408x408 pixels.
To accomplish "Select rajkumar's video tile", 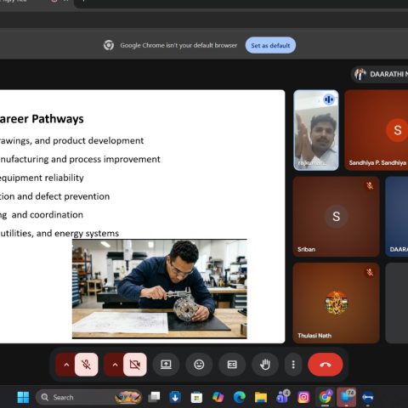I will pos(316,130).
